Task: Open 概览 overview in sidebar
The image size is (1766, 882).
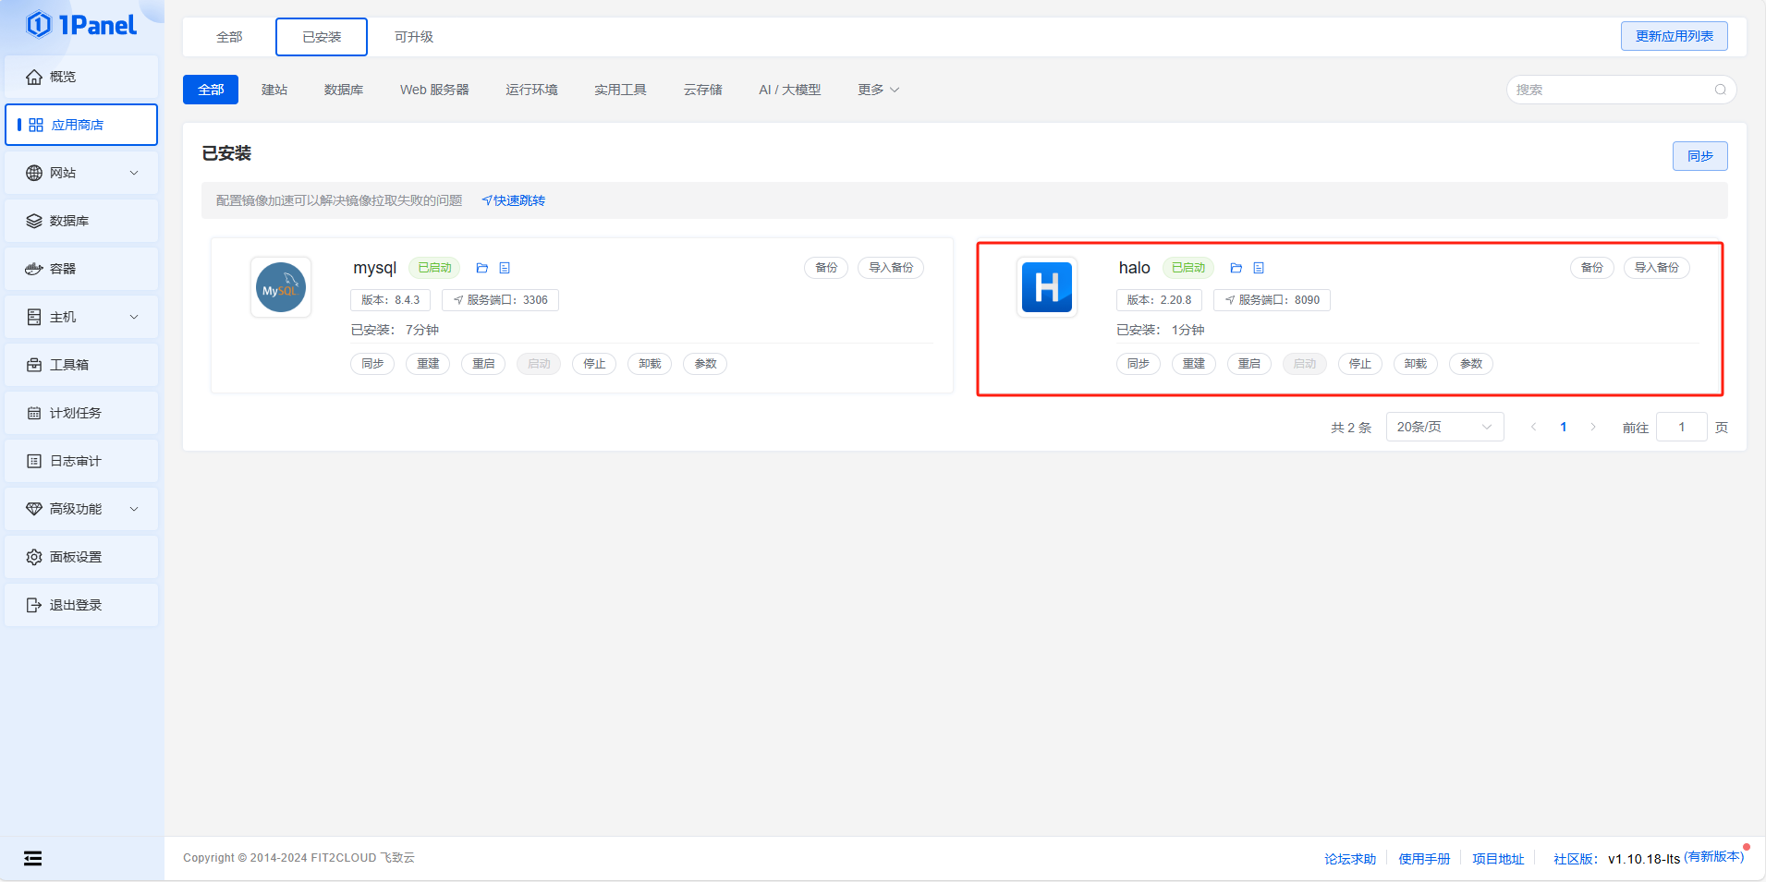Action: [81, 77]
